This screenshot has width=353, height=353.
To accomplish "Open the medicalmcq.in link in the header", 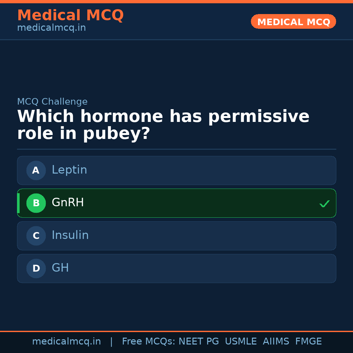I will [51, 28].
